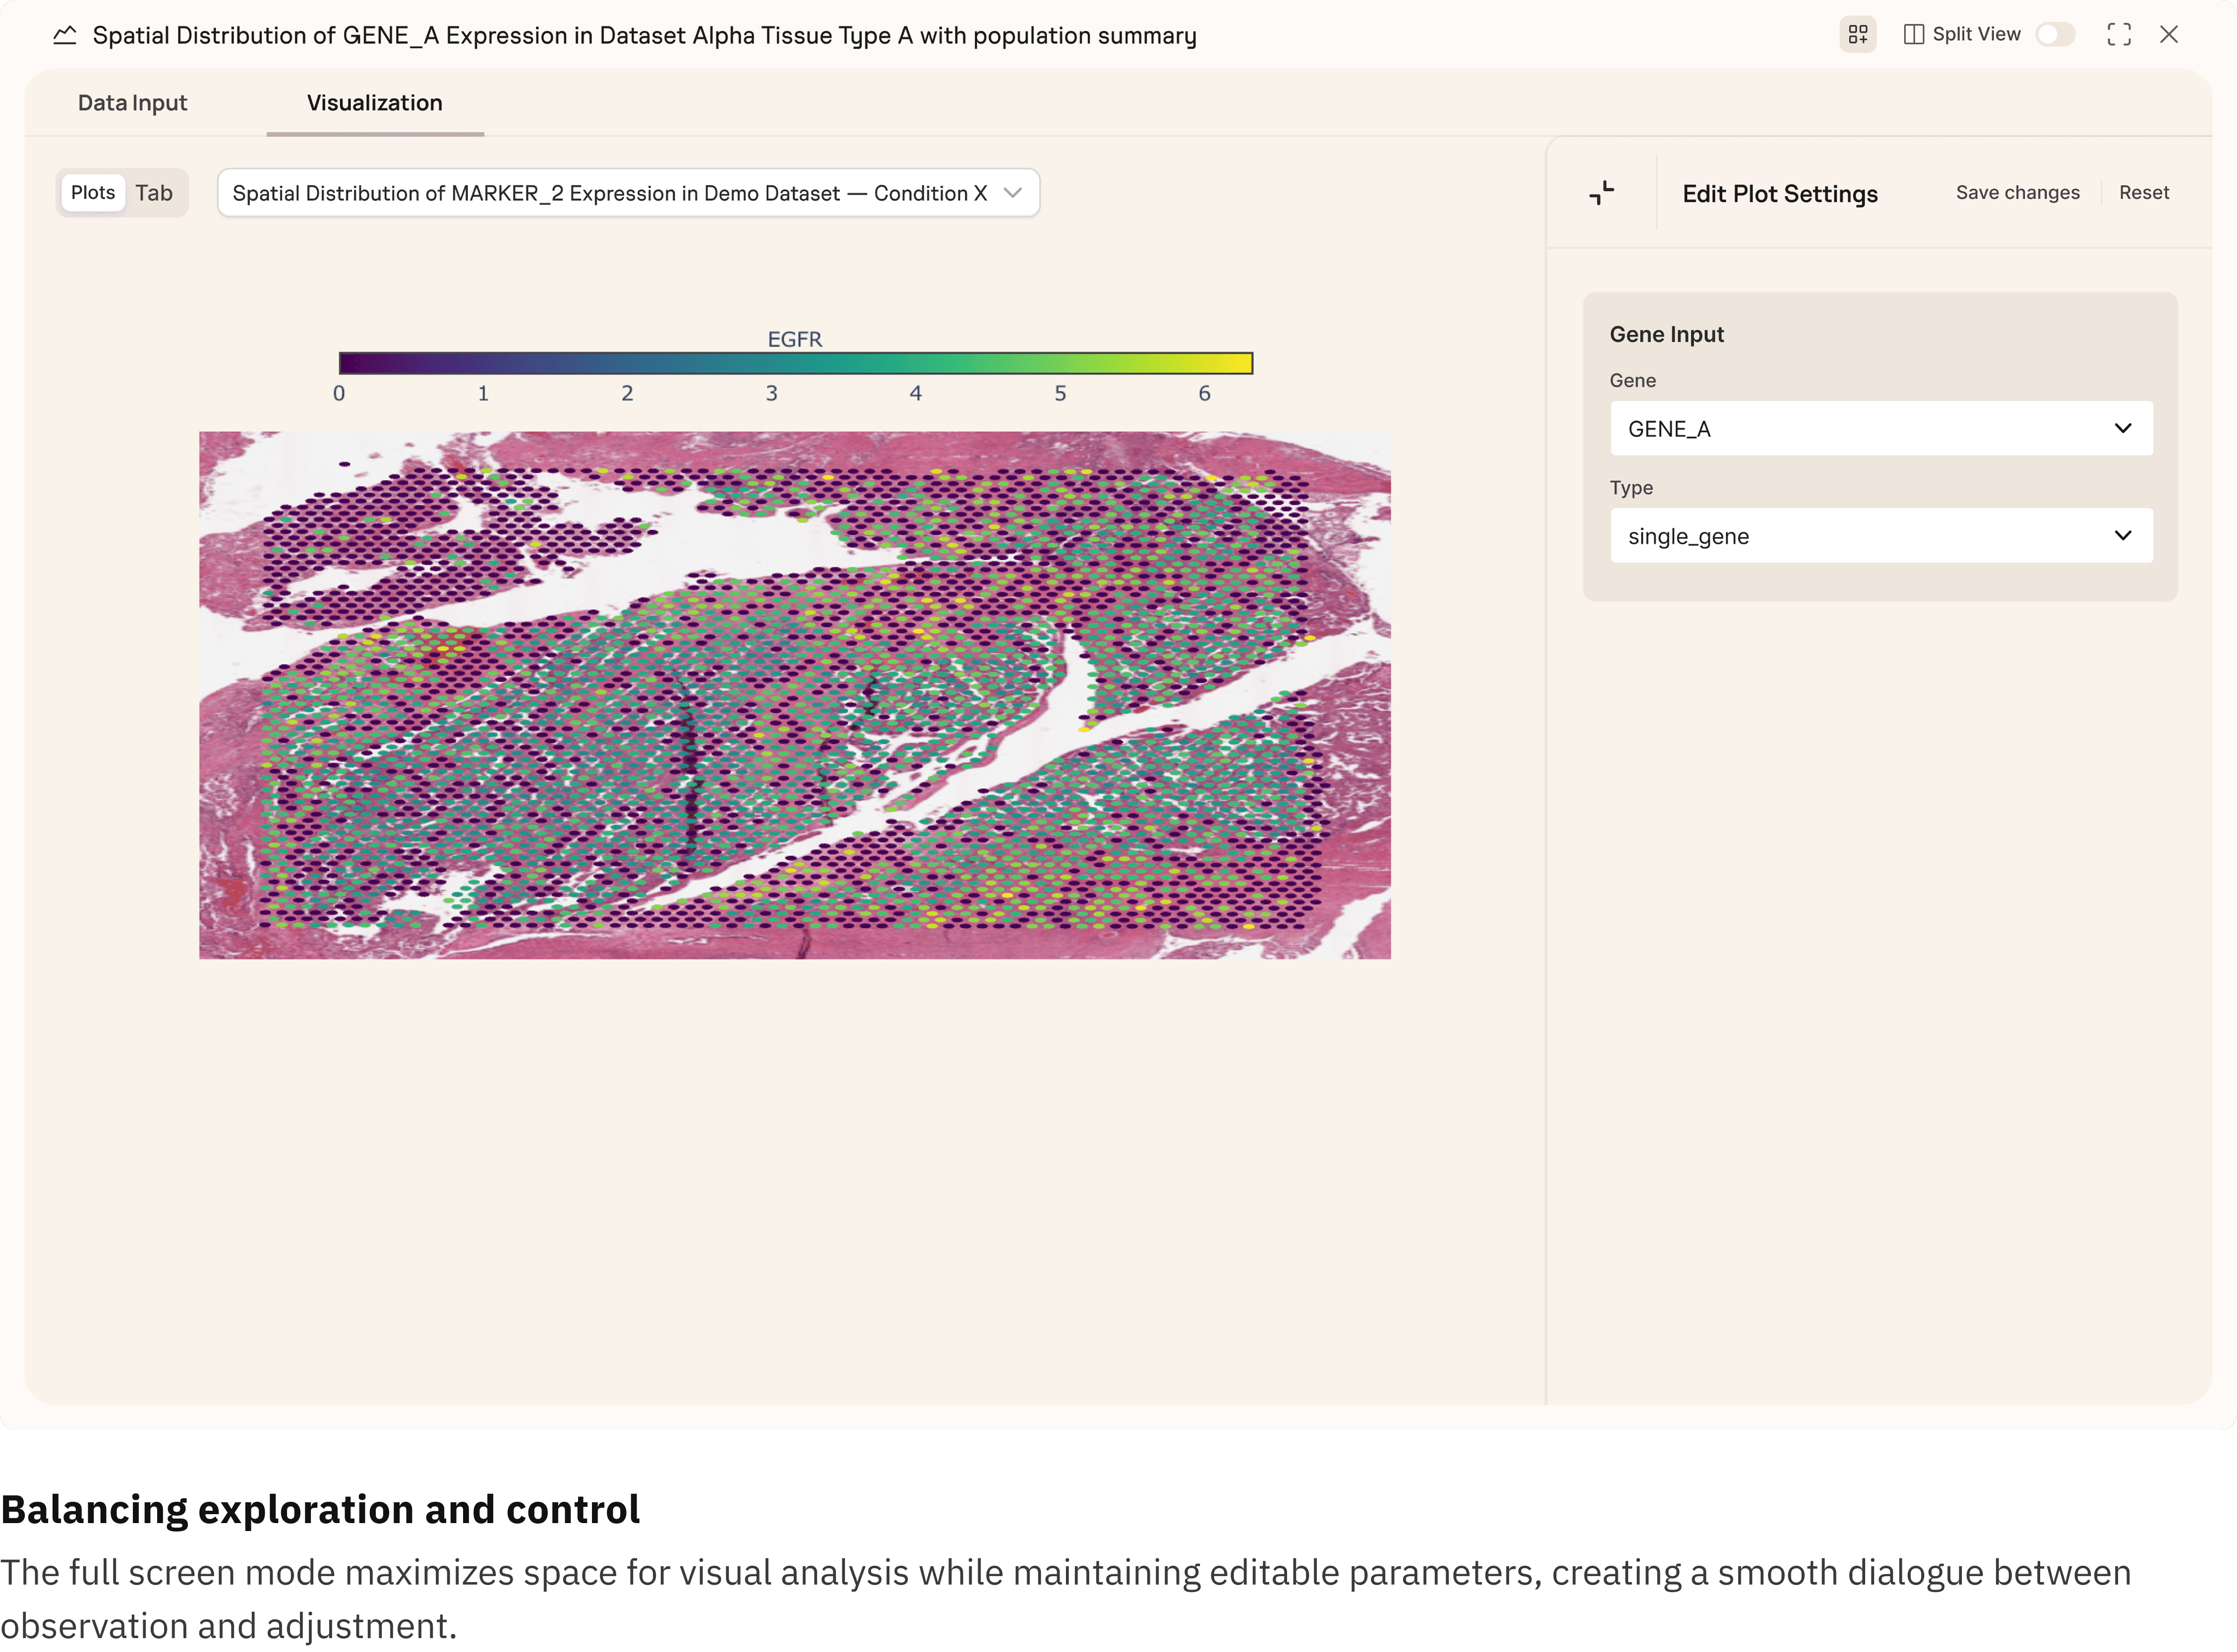Image resolution: width=2237 pixels, height=1652 pixels.
Task: Switch to the Data Input tab
Action: click(x=132, y=103)
